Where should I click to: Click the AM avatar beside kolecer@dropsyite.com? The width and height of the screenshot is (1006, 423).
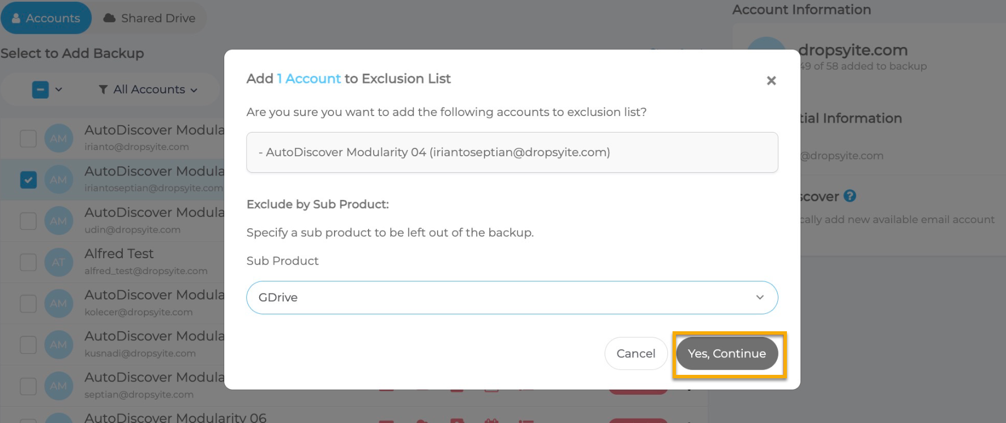coord(58,304)
